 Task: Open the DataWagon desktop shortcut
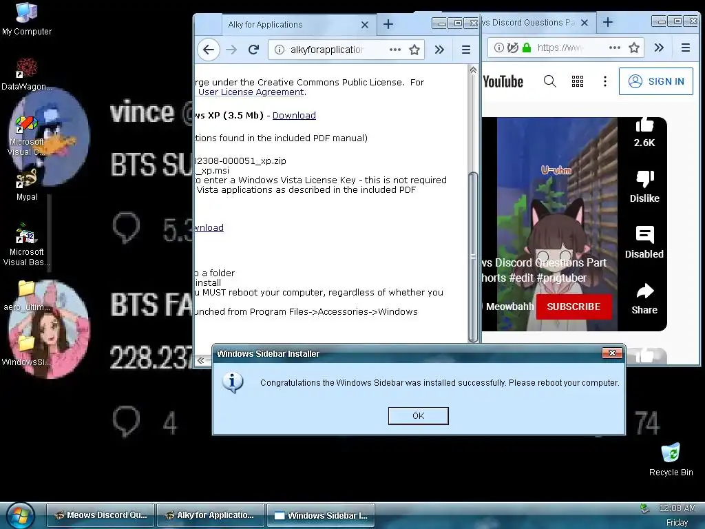[x=27, y=74]
